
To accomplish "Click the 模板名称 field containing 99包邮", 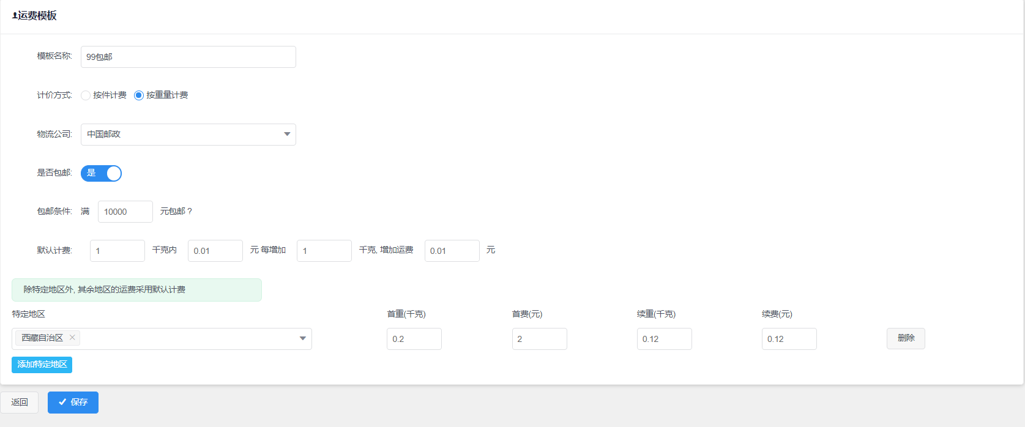I will [x=188, y=57].
